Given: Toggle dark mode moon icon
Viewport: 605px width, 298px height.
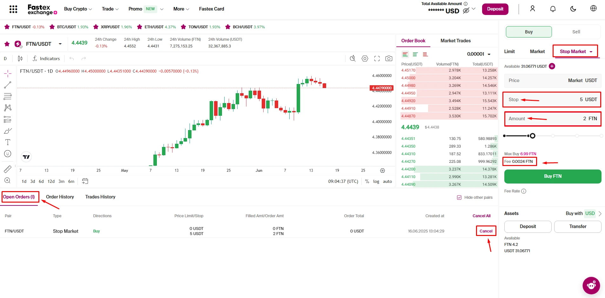Looking at the screenshot, I should point(573,9).
